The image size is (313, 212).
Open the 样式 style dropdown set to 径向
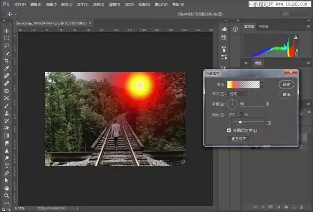[x=238, y=94]
